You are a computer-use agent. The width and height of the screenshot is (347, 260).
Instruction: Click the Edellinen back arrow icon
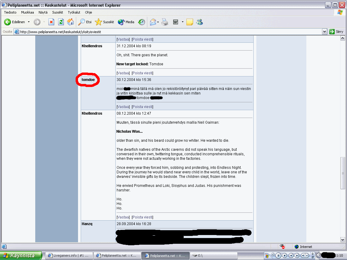[8, 22]
